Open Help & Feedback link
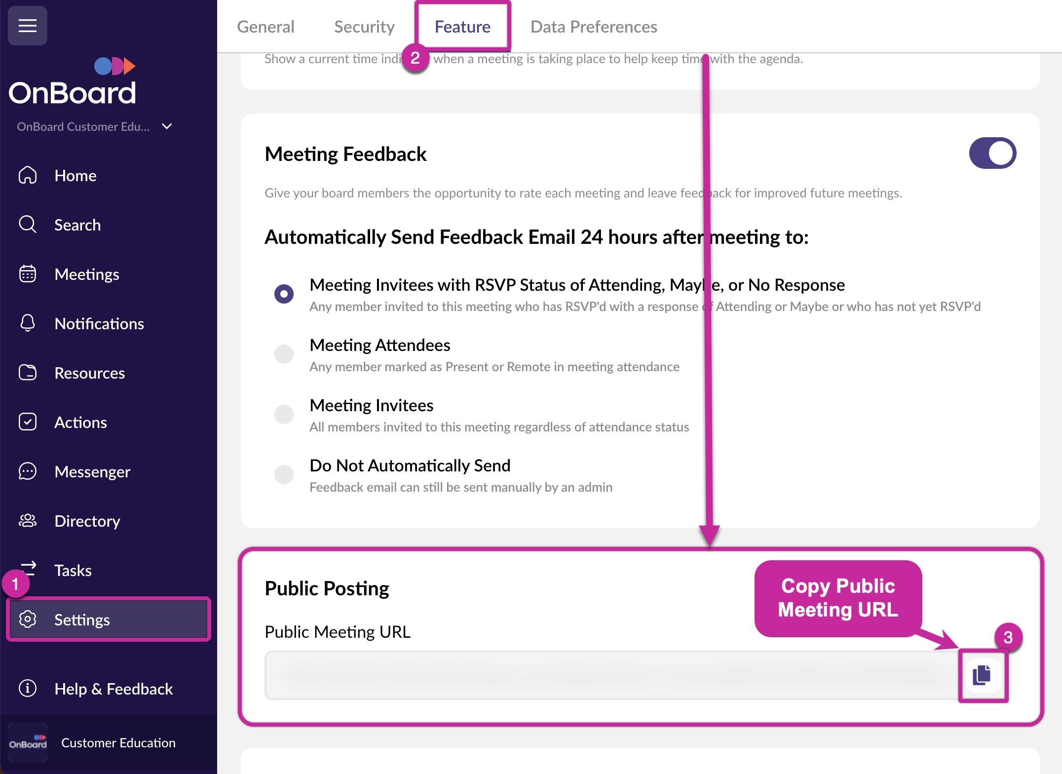Image resolution: width=1062 pixels, height=774 pixels. [x=114, y=689]
